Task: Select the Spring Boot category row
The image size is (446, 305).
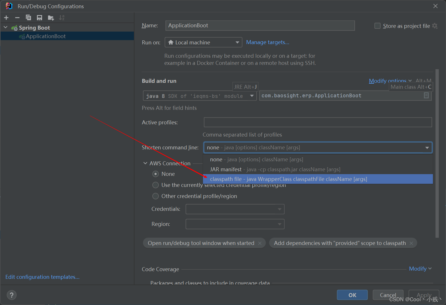Action: pyautogui.click(x=67, y=28)
